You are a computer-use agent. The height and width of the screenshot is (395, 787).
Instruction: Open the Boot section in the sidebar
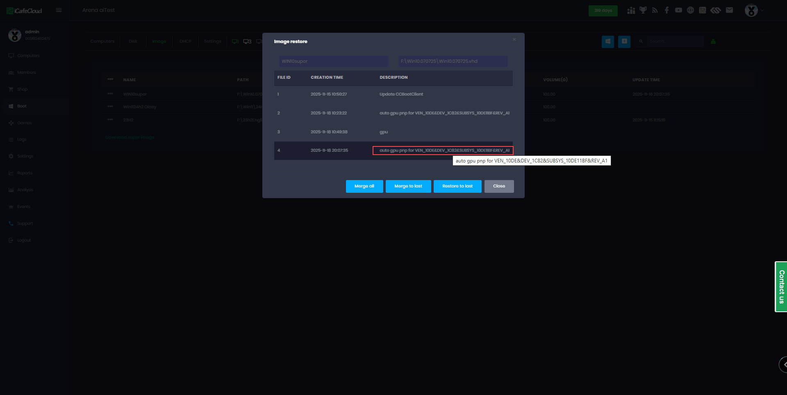pyautogui.click(x=22, y=106)
